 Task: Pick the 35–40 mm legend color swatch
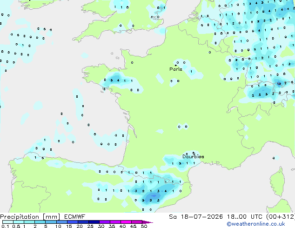(115, 222)
